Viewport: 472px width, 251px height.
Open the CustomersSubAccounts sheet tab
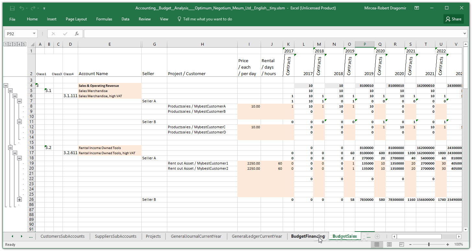click(63, 236)
